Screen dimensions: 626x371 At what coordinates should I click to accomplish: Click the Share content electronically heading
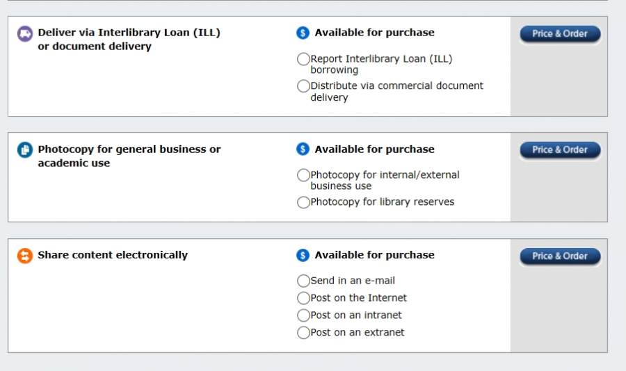[113, 255]
